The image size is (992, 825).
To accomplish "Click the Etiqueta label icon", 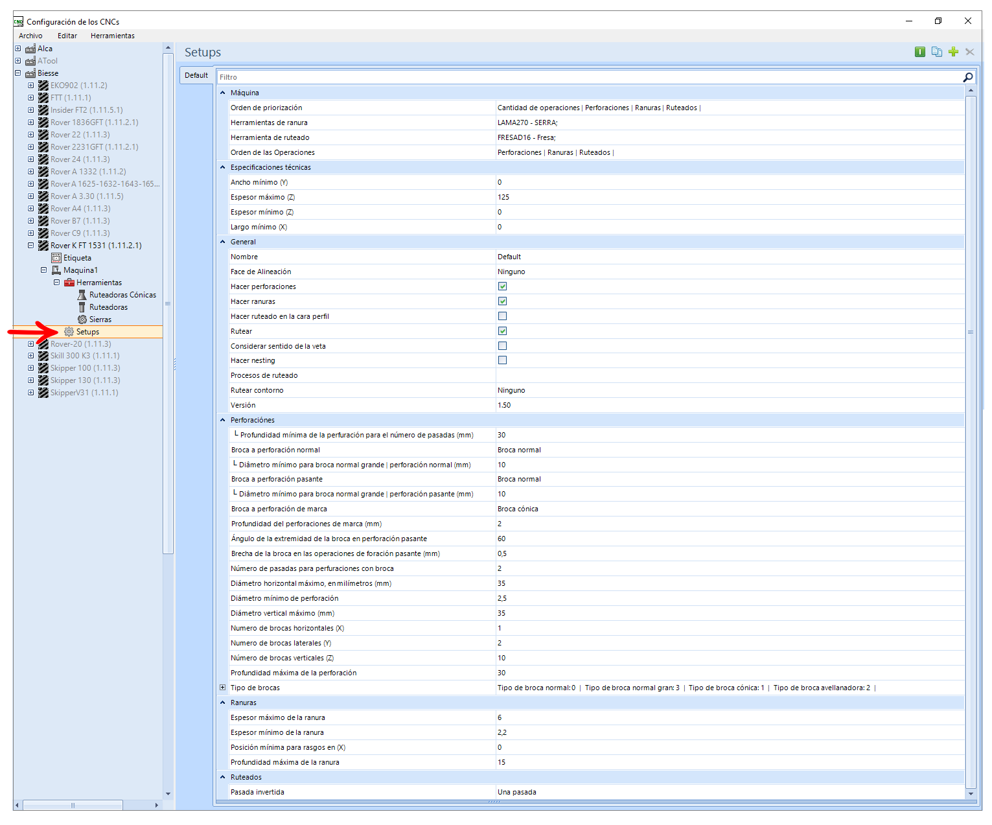I will [x=56, y=258].
